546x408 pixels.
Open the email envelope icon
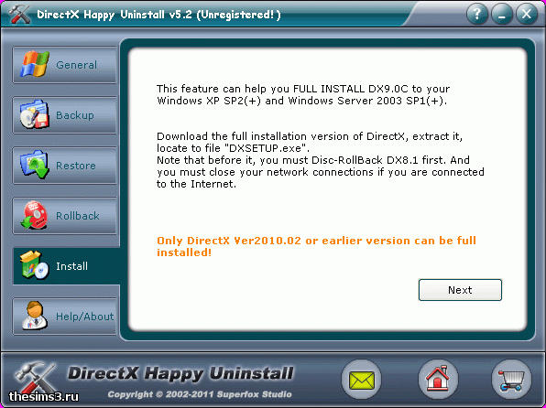(362, 379)
